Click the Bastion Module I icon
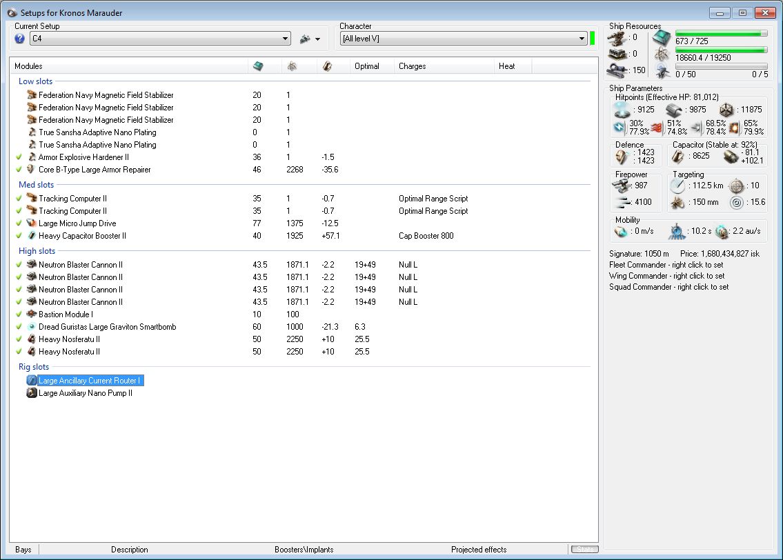Viewport: 783px width, 560px height. click(x=32, y=314)
